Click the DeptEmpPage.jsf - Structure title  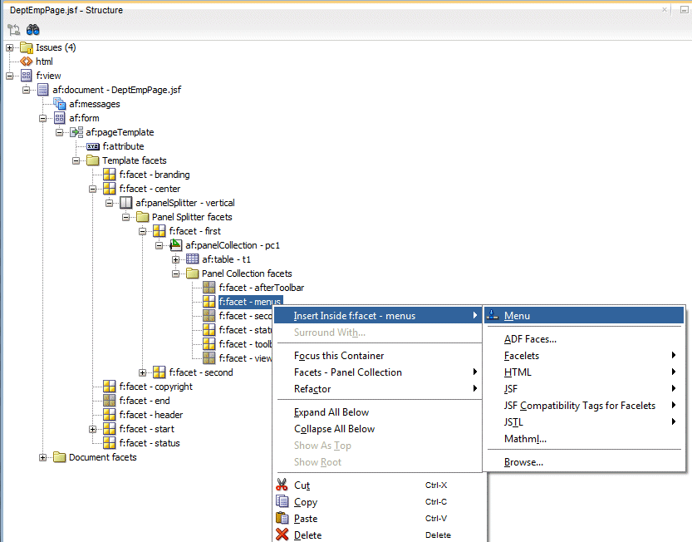[66, 10]
